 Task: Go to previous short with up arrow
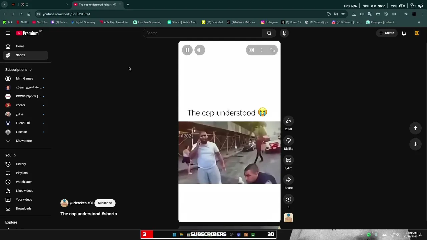(415, 128)
